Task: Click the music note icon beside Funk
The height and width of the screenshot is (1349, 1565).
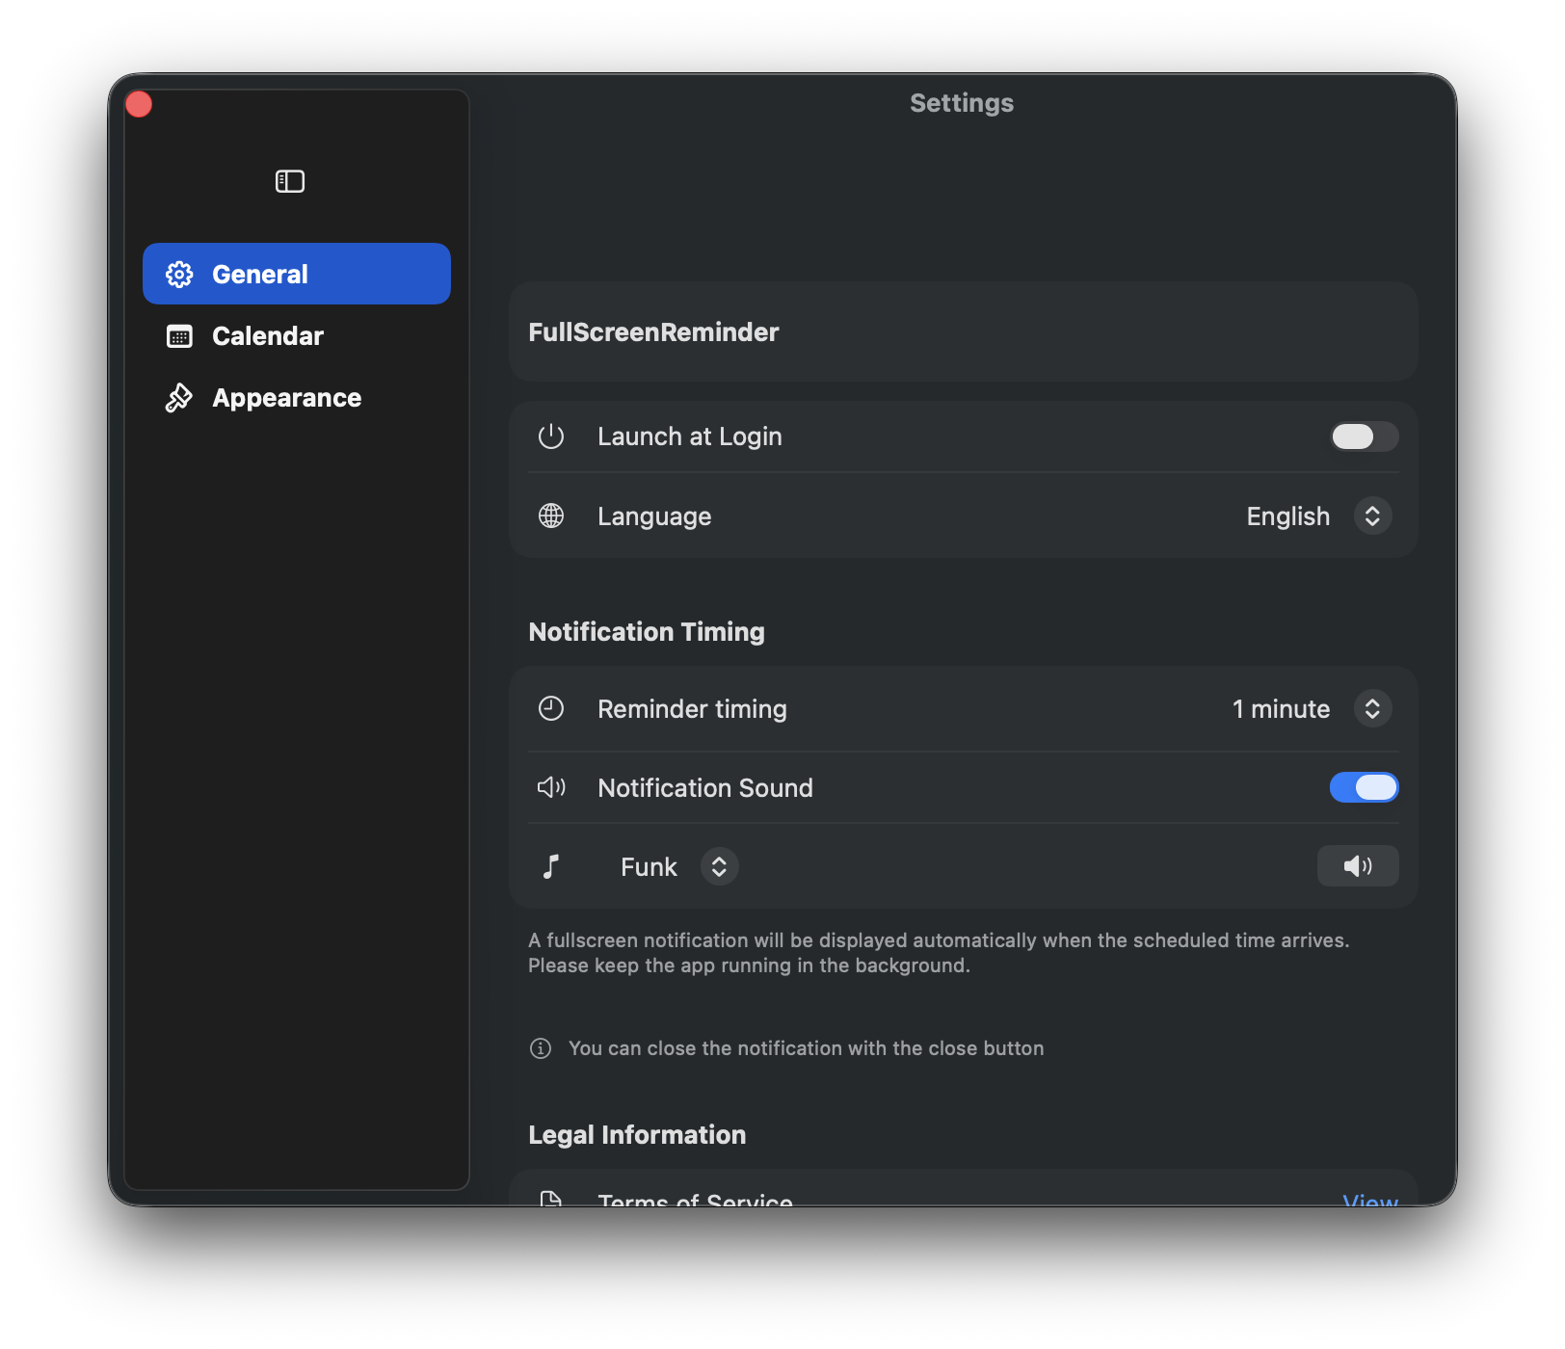Action: pos(551,866)
